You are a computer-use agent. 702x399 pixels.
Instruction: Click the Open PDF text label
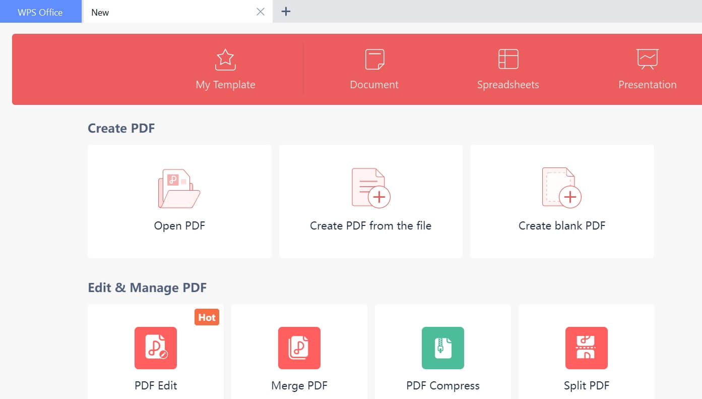tap(179, 225)
